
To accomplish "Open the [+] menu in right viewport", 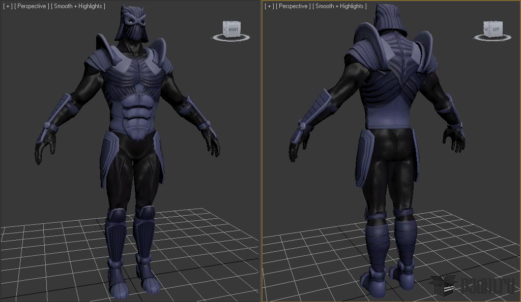I will 270,6.
